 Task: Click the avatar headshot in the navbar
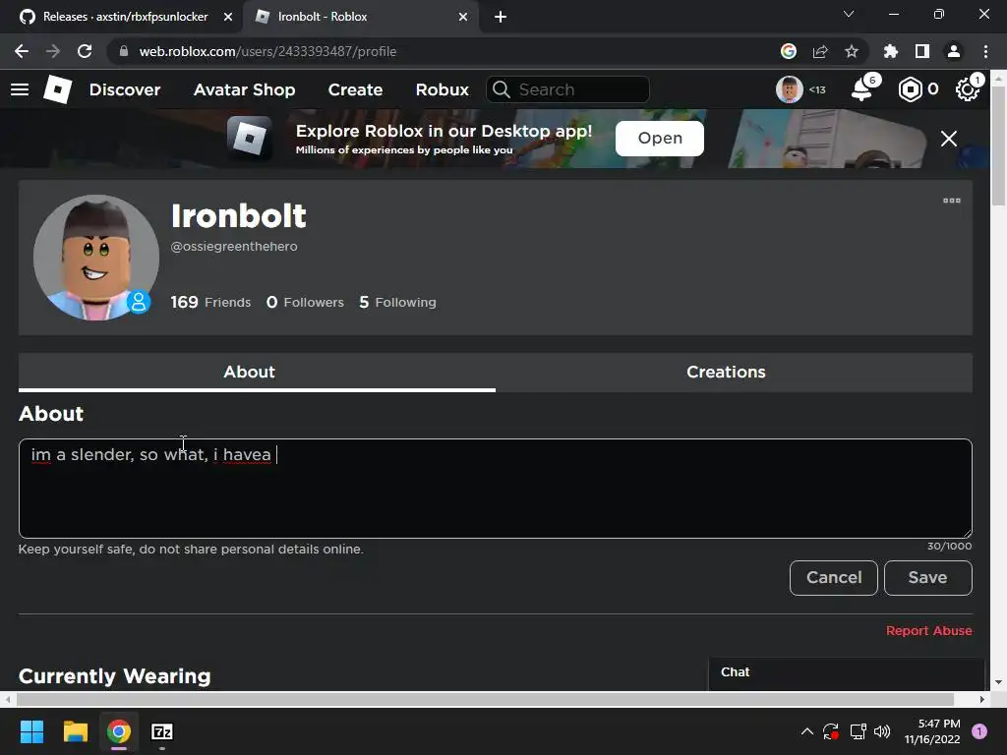790,89
